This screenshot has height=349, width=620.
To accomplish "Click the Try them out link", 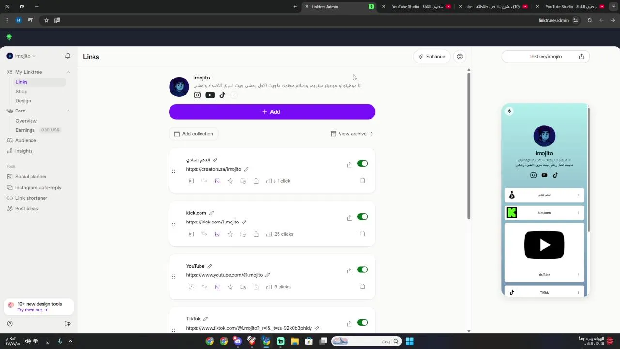I will tap(32, 310).
